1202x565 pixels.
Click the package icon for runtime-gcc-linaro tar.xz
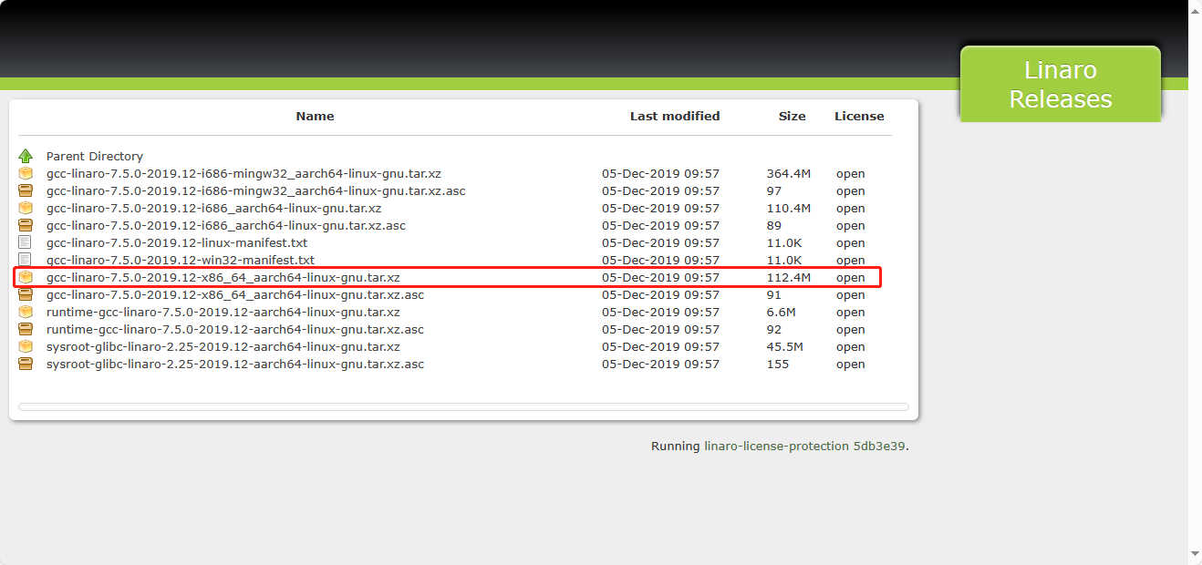[26, 312]
